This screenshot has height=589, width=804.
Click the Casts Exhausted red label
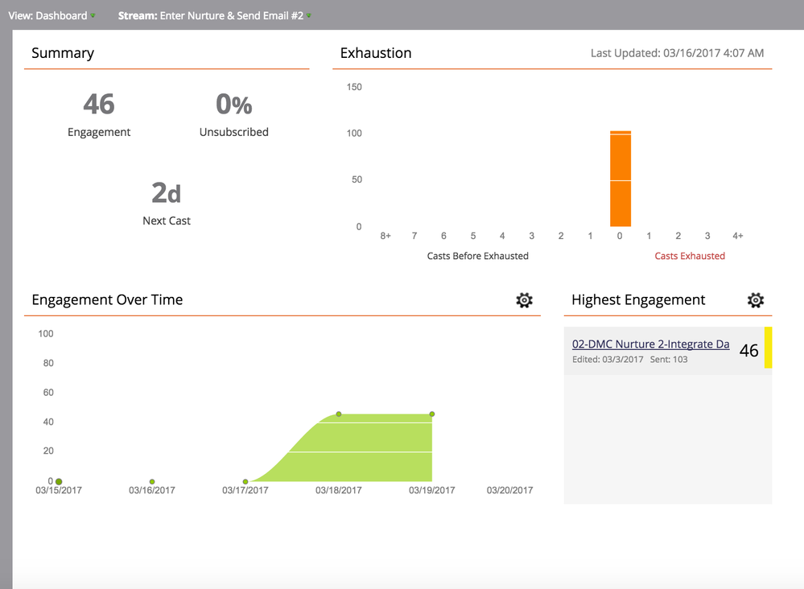pyautogui.click(x=690, y=256)
